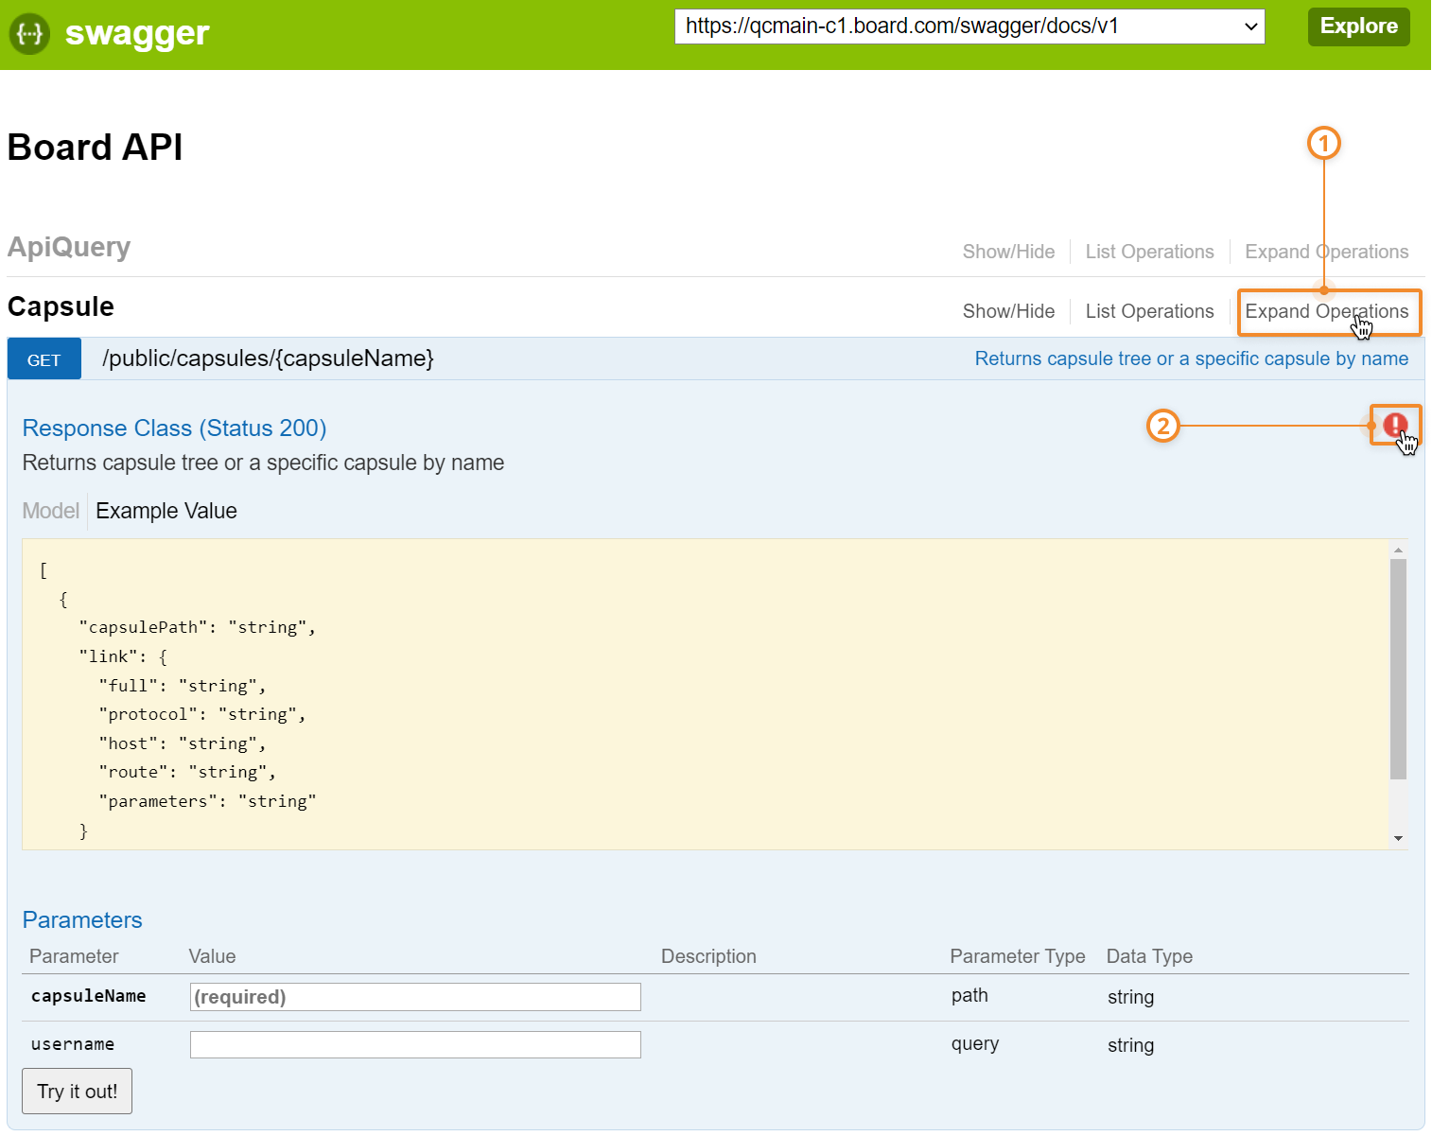Viewport: 1432px width, 1136px height.
Task: Select the Example Value tab
Action: (x=166, y=511)
